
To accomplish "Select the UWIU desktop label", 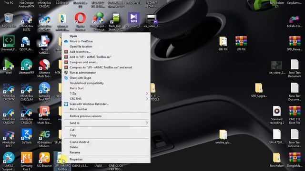I will [x=98, y=166].
